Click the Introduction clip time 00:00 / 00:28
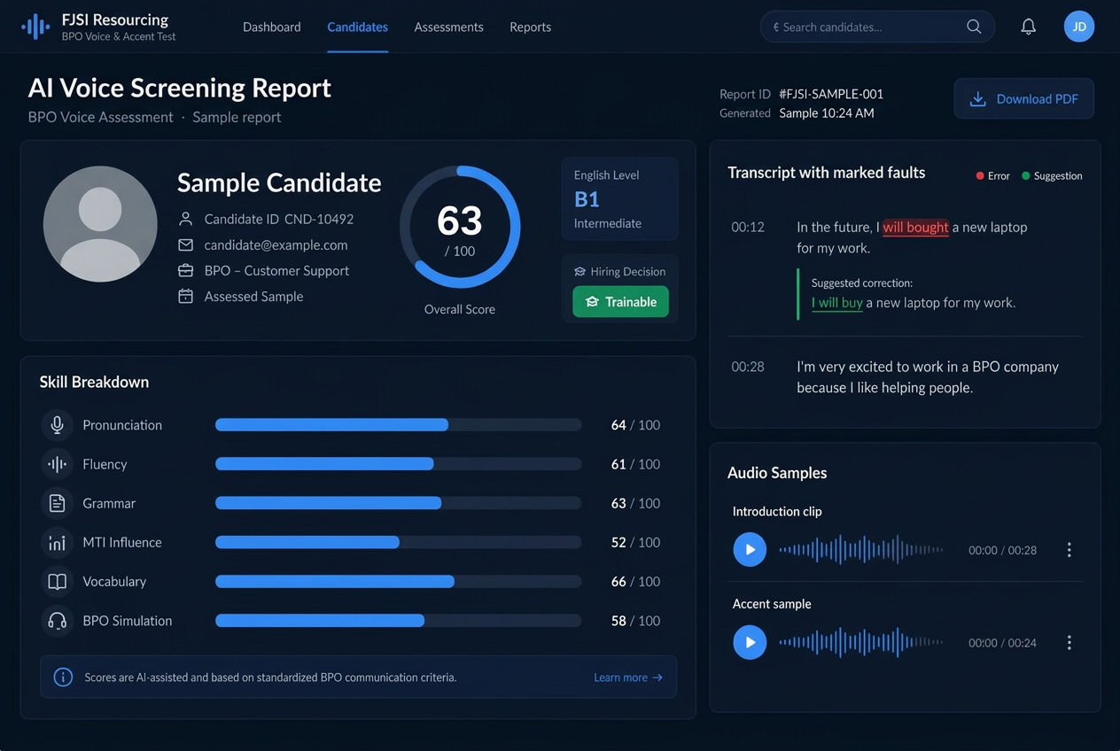Viewport: 1120px width, 751px height. [x=1002, y=550]
